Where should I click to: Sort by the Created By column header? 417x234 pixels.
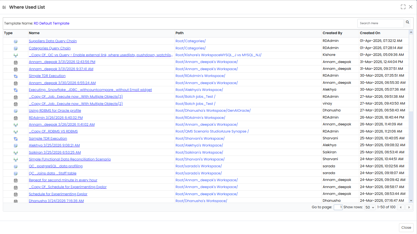tap(332, 33)
